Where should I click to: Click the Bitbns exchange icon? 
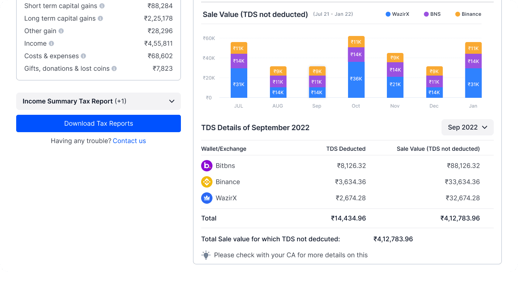coord(207,165)
